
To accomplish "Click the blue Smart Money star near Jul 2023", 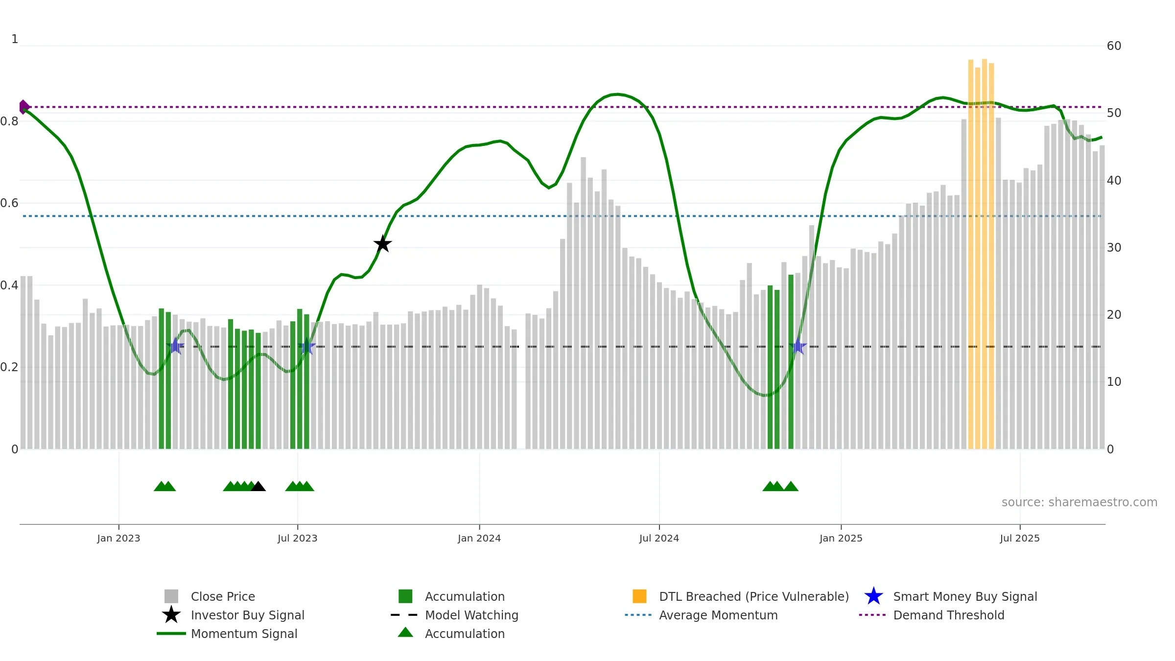I will 306,347.
